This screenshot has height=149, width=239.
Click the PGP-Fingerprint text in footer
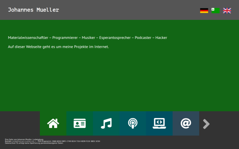(x=69, y=141)
